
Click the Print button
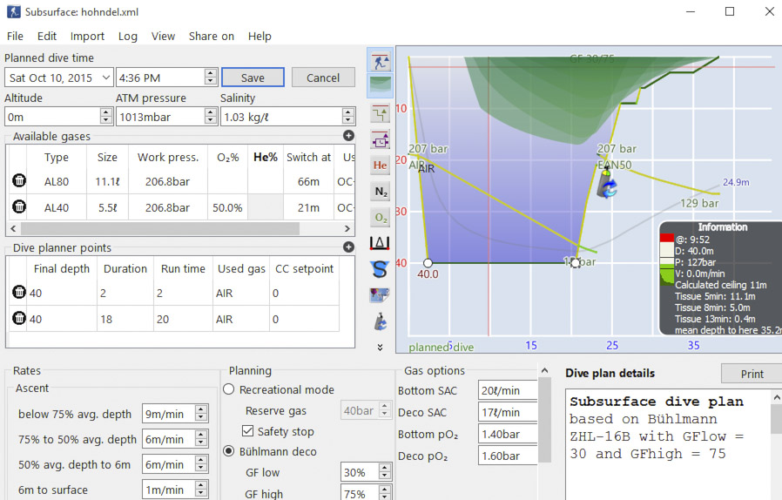click(x=752, y=374)
